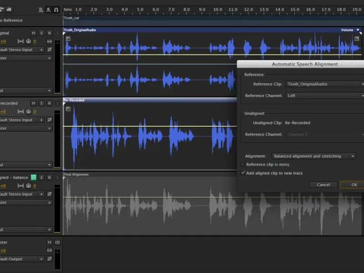Uncheck 'Add aligned clip to new track'

243,173
